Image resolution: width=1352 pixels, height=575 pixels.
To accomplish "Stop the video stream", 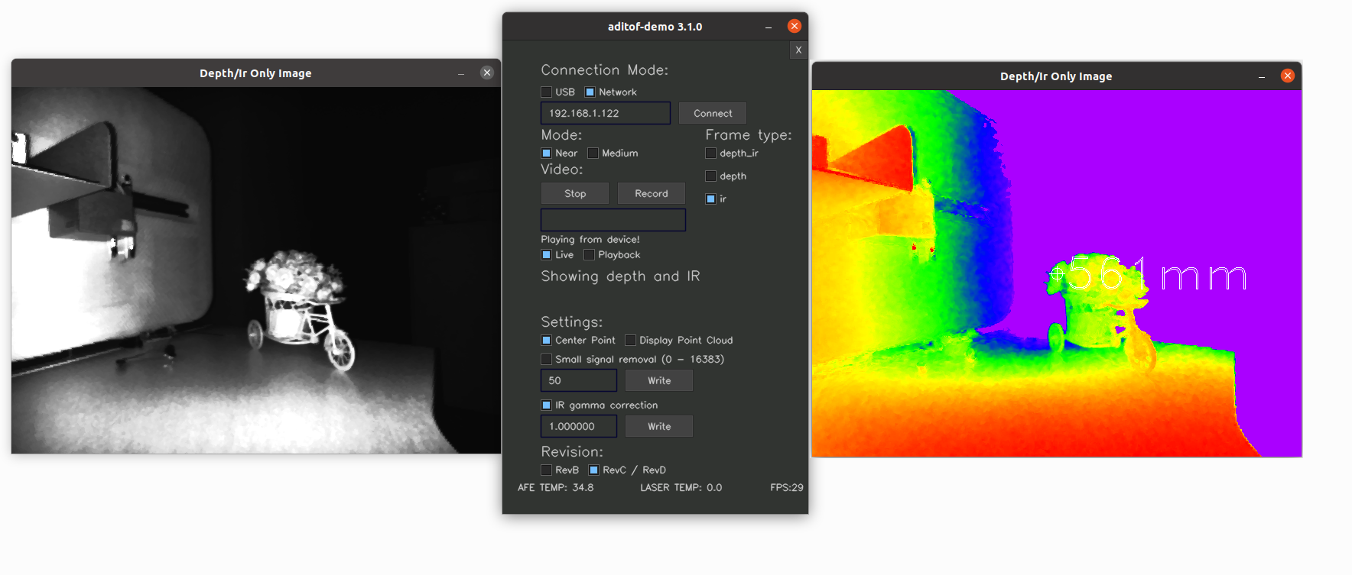I will tap(575, 193).
